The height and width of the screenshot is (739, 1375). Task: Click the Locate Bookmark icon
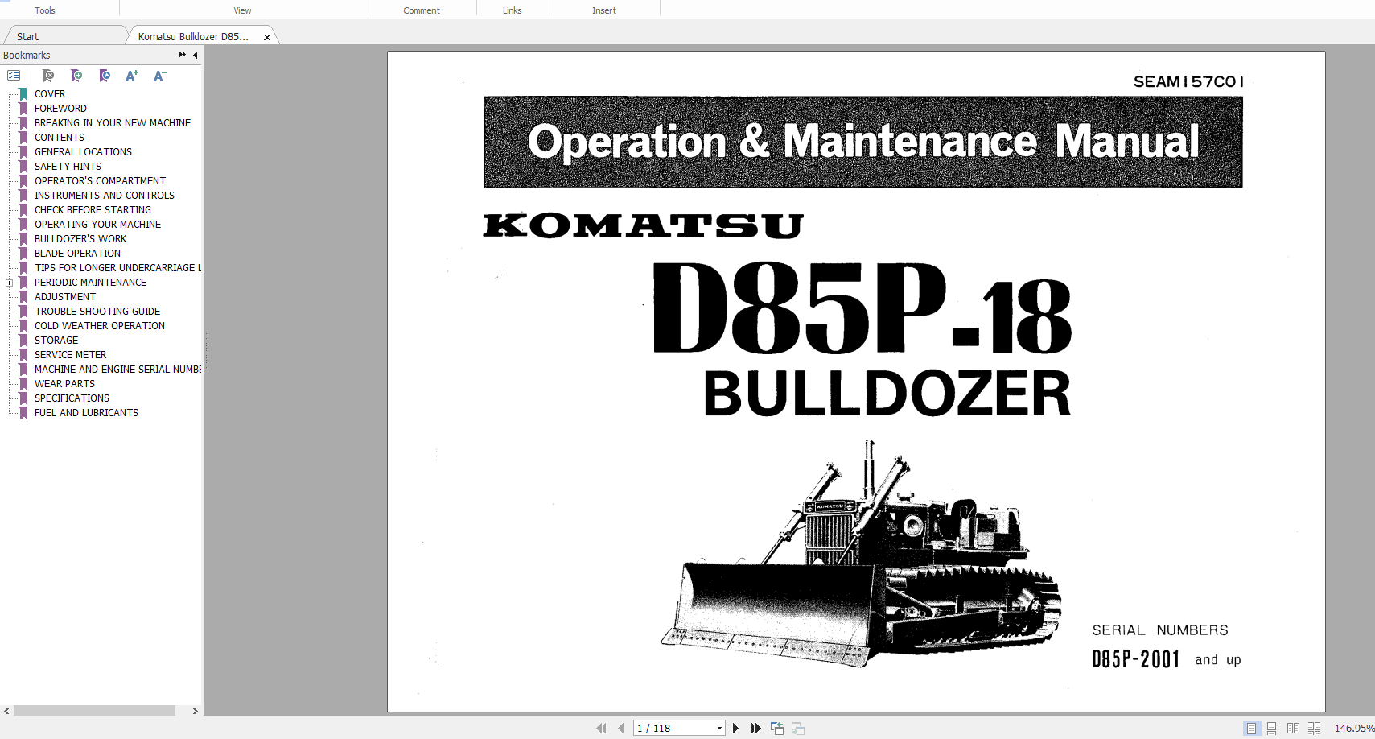[105, 76]
